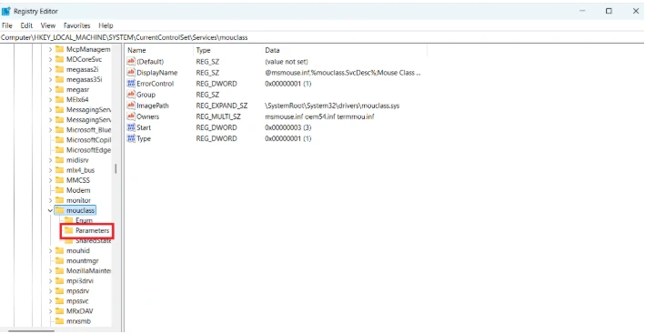
Task: Click the folder icon beside Modem key
Action: (60, 190)
